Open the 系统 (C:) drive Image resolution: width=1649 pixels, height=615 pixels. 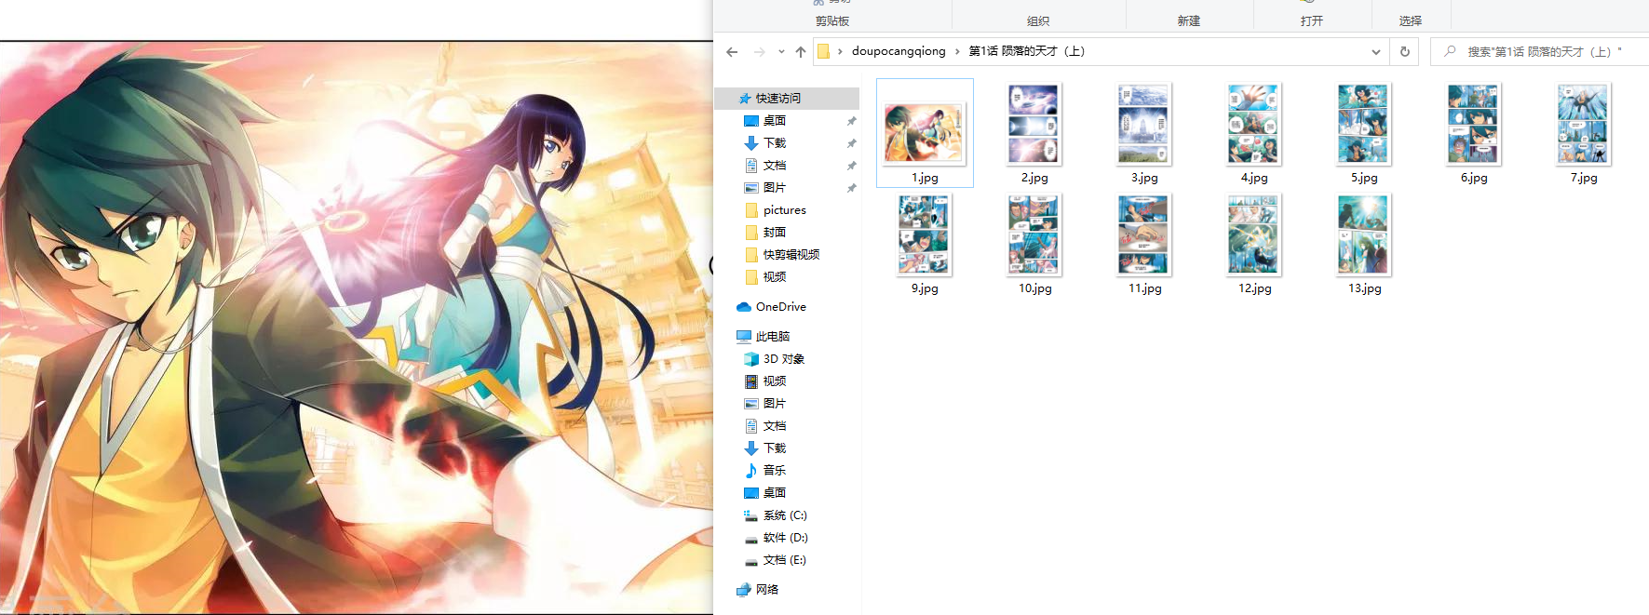tap(785, 515)
